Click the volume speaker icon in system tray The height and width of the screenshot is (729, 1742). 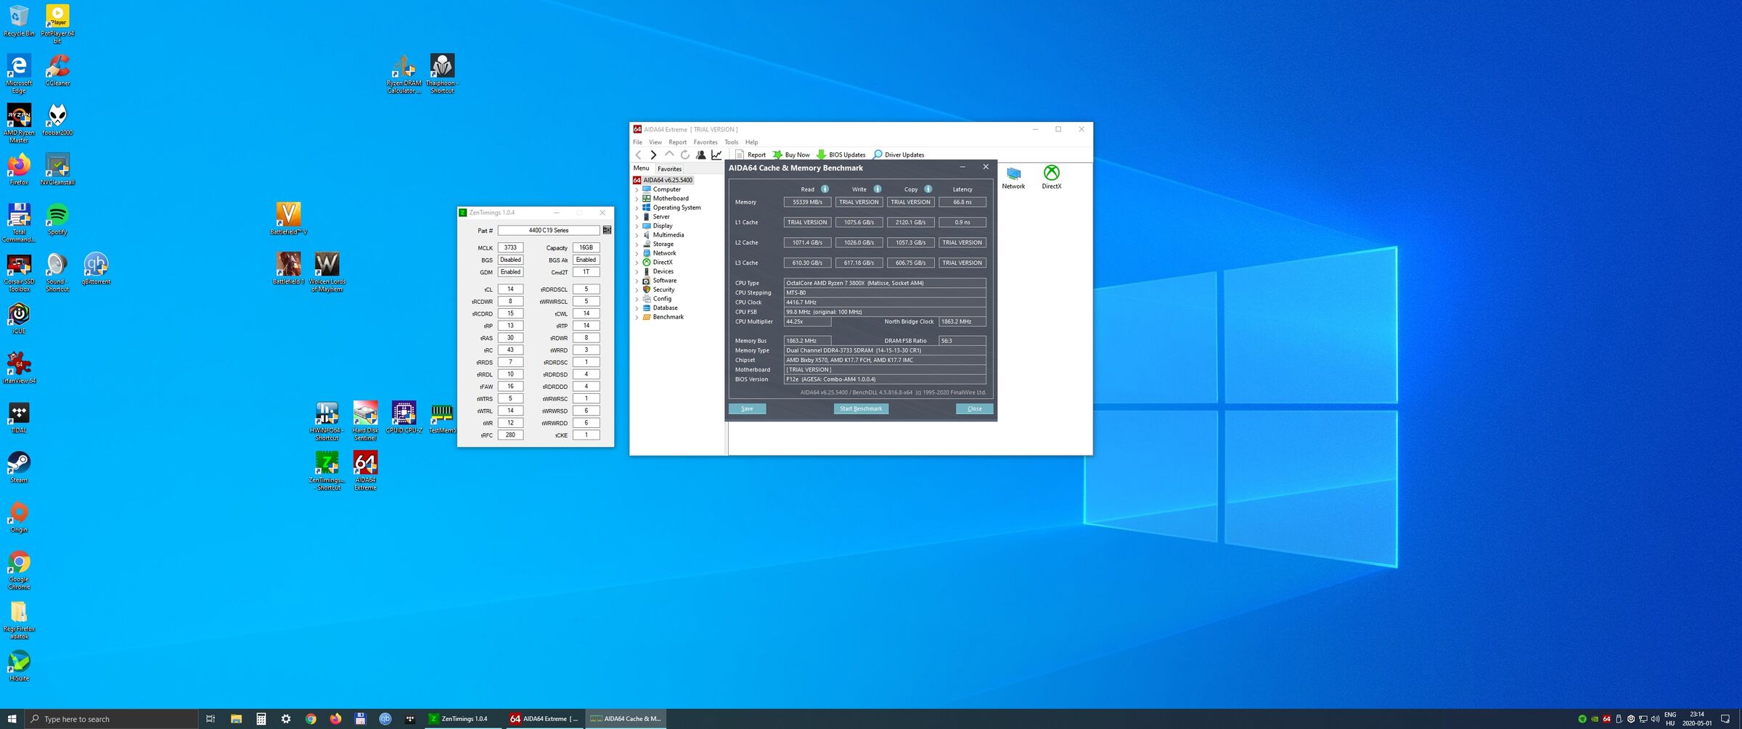click(x=1655, y=719)
